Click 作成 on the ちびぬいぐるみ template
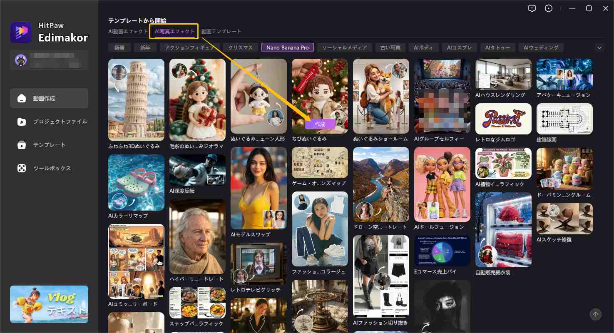Image resolution: width=614 pixels, height=333 pixels. pos(320,124)
